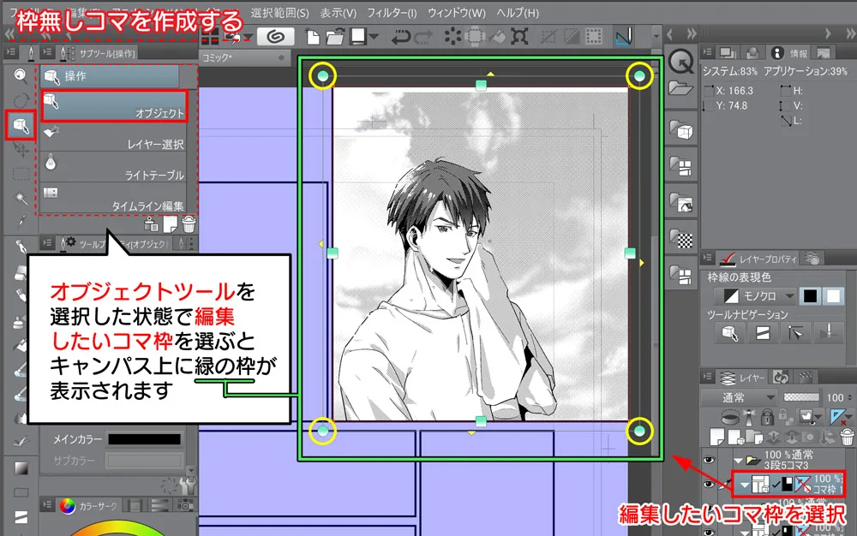
Task: Select the pen tool in the toolbox
Action: [x=21, y=247]
